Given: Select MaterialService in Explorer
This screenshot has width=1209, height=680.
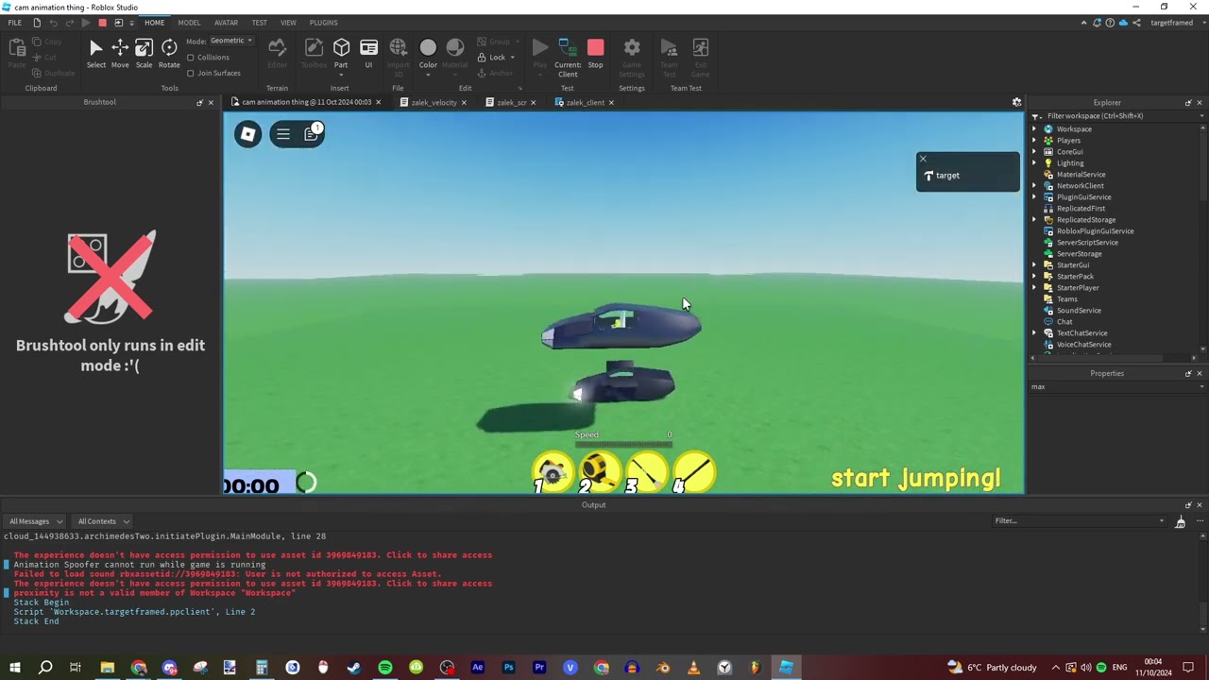Looking at the screenshot, I should [1081, 175].
